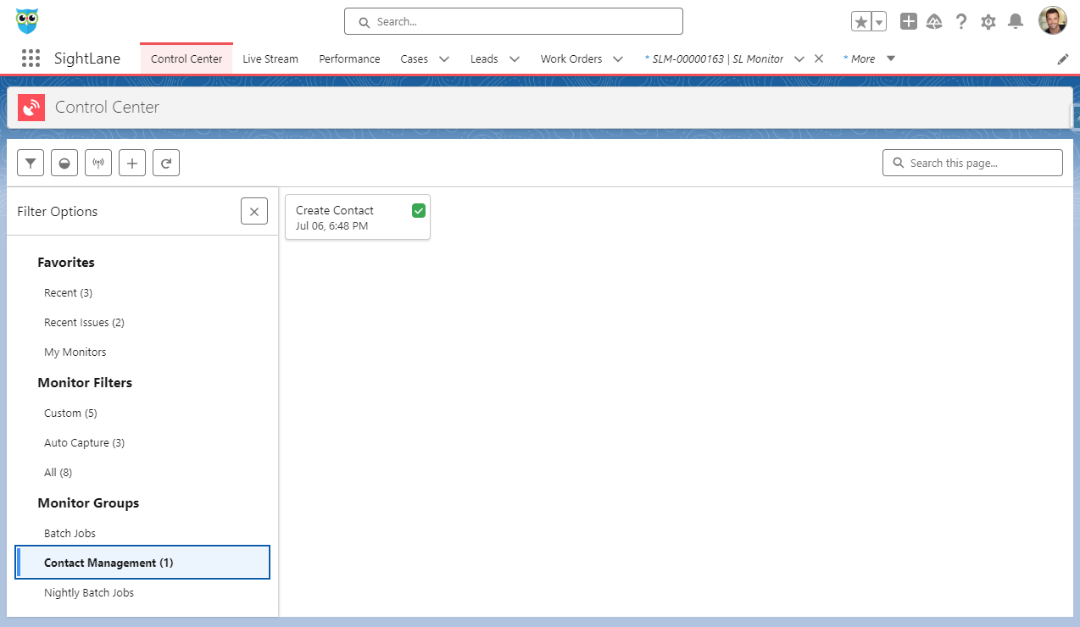Click the green checkmark on Create Contact
The image size is (1080, 627).
[x=418, y=210]
